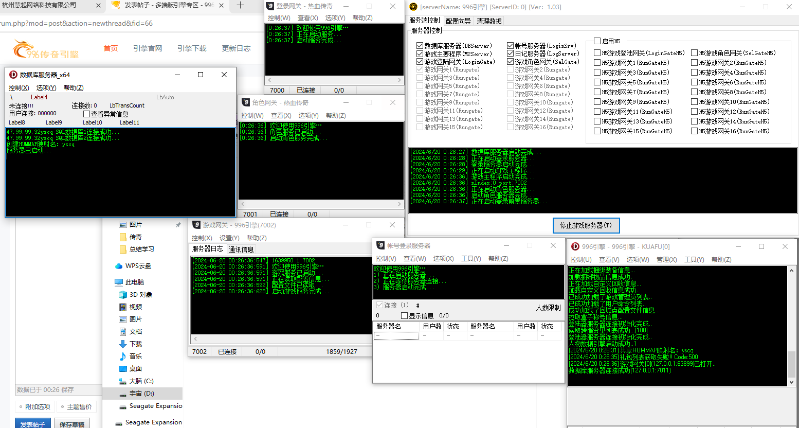This screenshot has height=428, width=799.
Task: Click the KUAFU log vertical scrollbar
Action: (x=791, y=326)
